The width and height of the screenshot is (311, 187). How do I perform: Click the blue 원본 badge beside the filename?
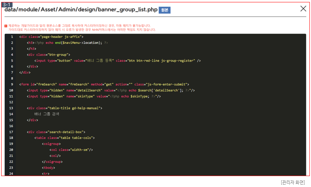click(x=164, y=10)
